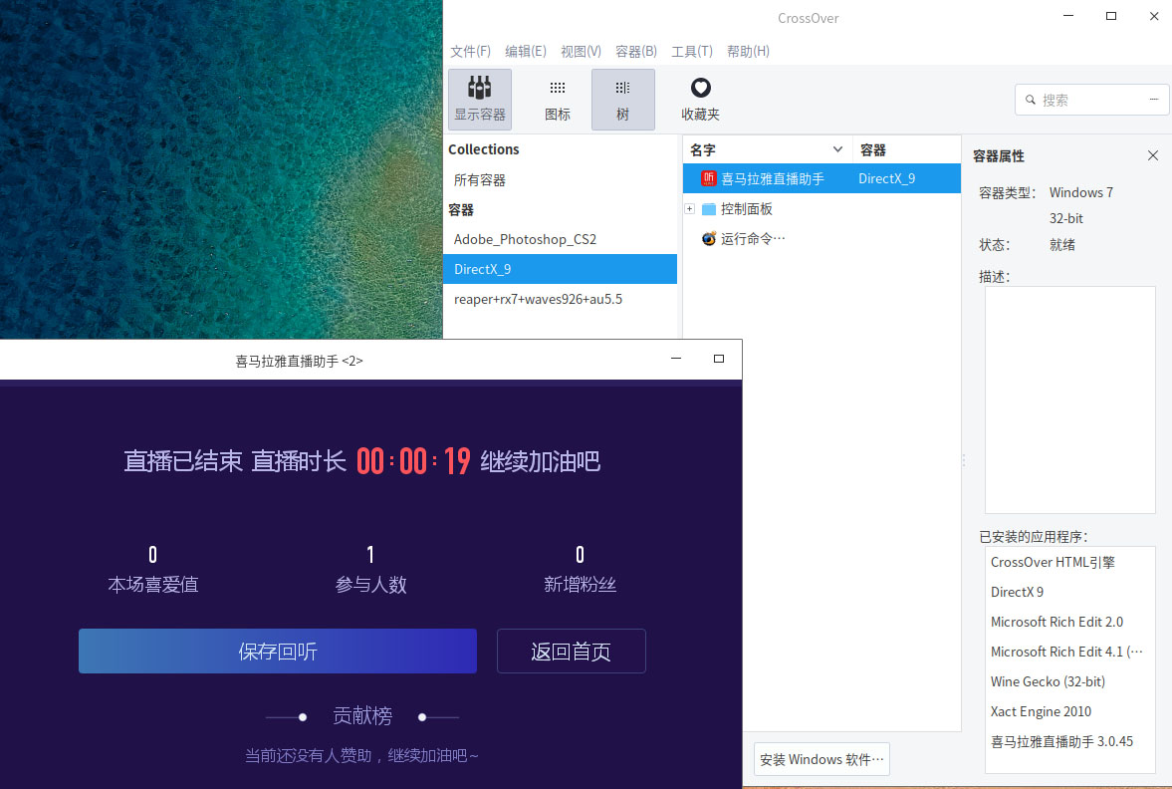Toggle the 树 tree view button

622,99
